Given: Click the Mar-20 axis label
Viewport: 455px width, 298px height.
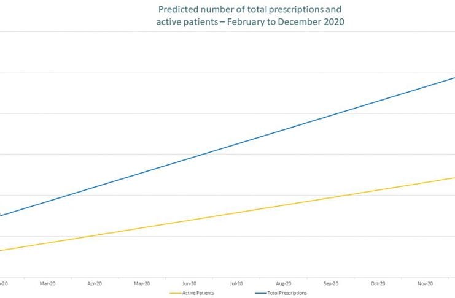Looking at the screenshot, I should (x=47, y=284).
